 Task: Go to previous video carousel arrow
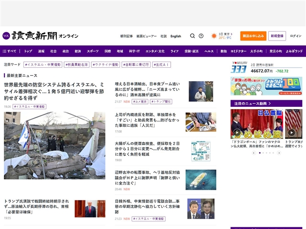click(x=254, y=153)
